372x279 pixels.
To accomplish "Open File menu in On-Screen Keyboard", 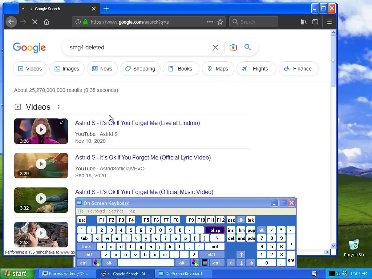I will tap(81, 211).
